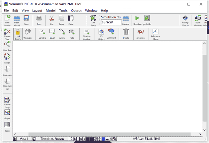Image resolution: width=209 pixels, height=143 pixels.
Task: Open Times New Roman font selector
Action: [52, 139]
